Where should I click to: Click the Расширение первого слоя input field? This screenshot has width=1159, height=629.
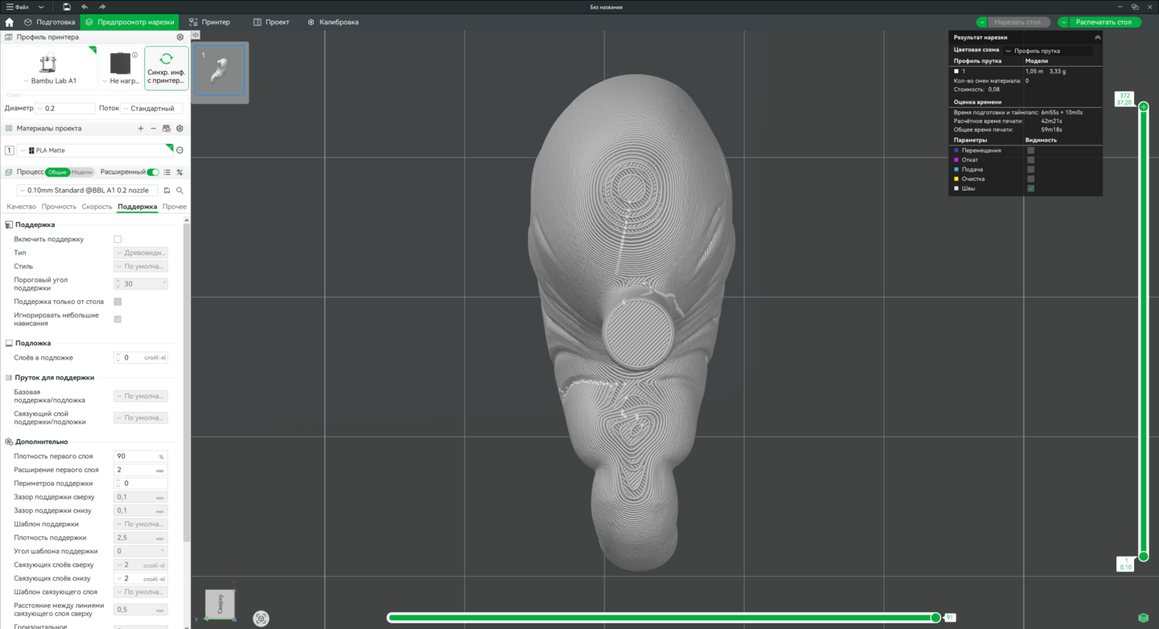(x=141, y=470)
